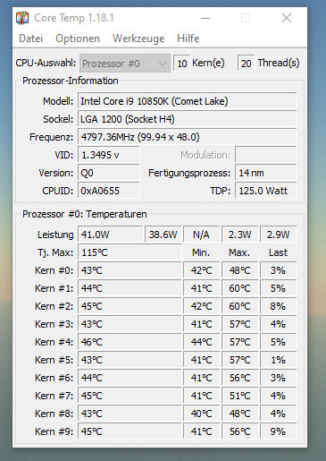This screenshot has width=326, height=461.
Task: Click the Kern #9 load value 9%
Action: tap(278, 431)
